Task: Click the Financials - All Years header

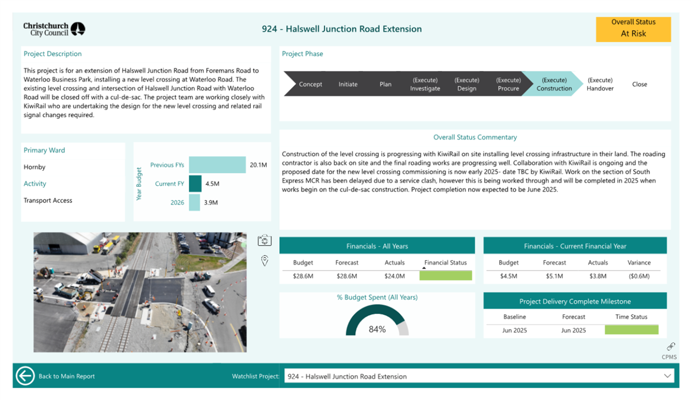Action: [x=377, y=246]
